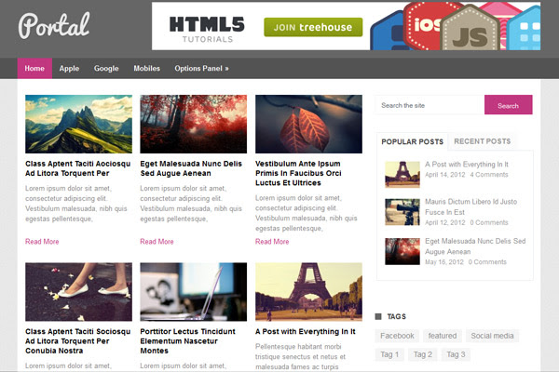Select the Facebook tag
The image size is (559, 372).
(397, 336)
